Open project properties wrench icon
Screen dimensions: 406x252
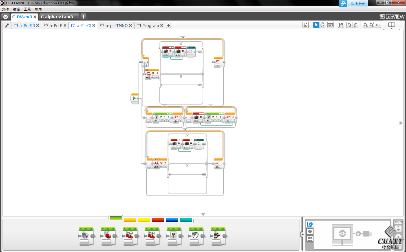tap(7, 26)
